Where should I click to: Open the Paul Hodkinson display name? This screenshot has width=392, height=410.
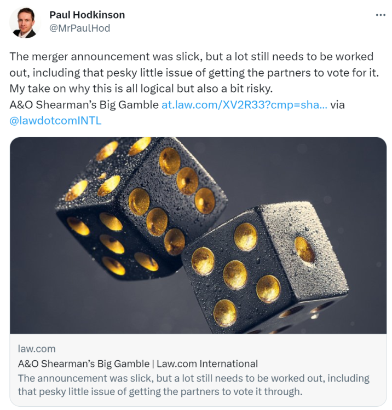pyautogui.click(x=87, y=15)
